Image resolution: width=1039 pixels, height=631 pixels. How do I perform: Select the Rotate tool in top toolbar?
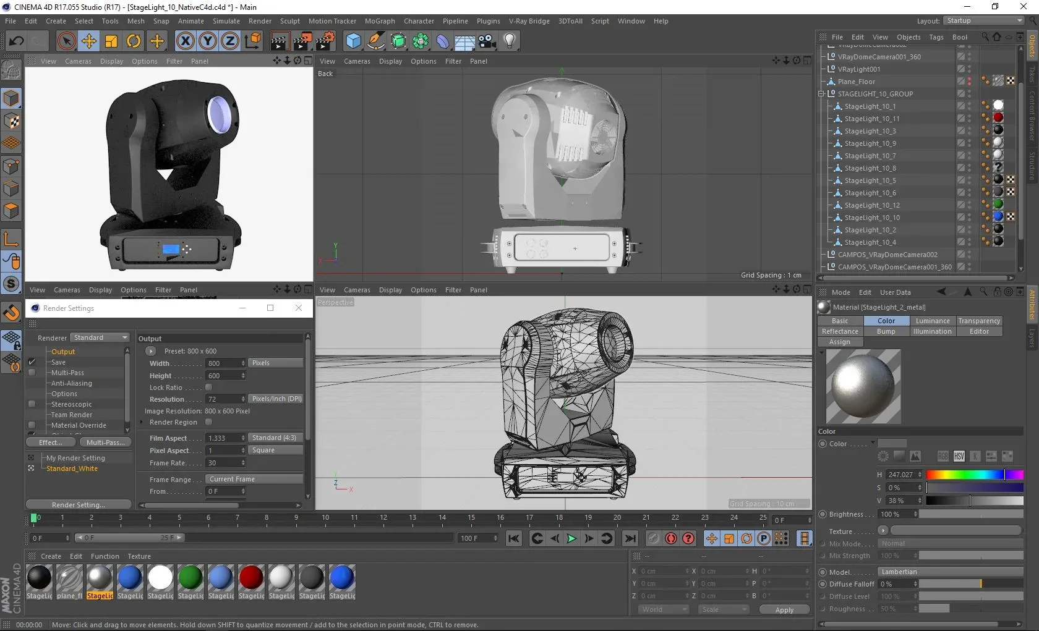[x=134, y=41]
